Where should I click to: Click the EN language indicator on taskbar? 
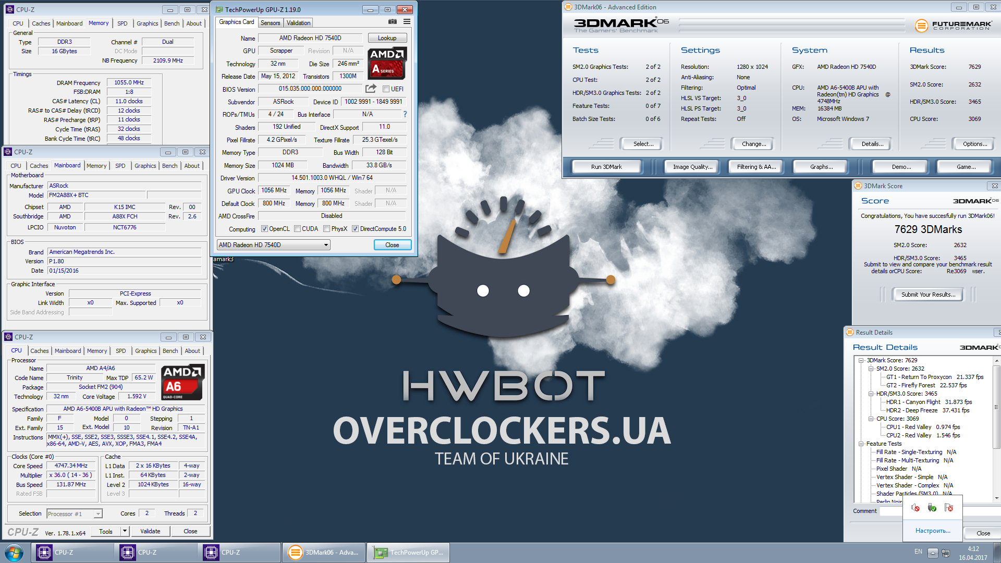point(918,552)
